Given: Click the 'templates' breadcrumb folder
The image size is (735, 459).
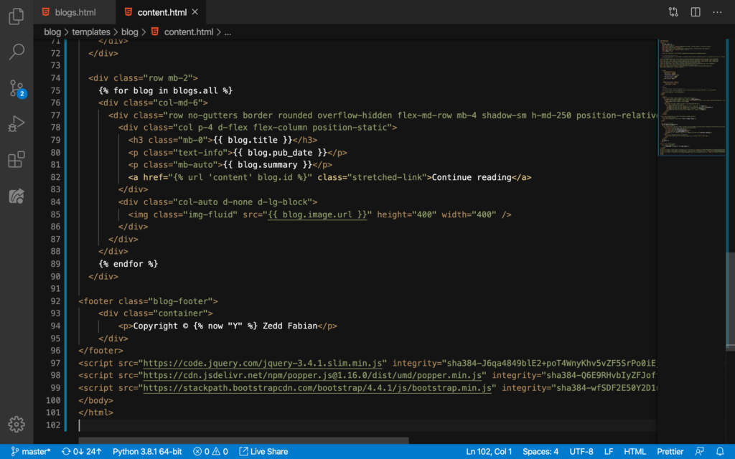Looking at the screenshot, I should coord(91,32).
